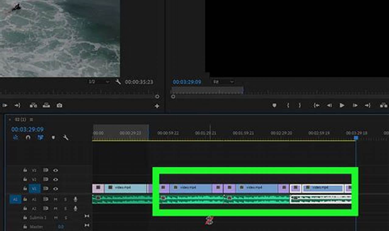The image size is (389, 231).
Task: Click Program Monitor zoom bar start handle
Action: coord(173,96)
